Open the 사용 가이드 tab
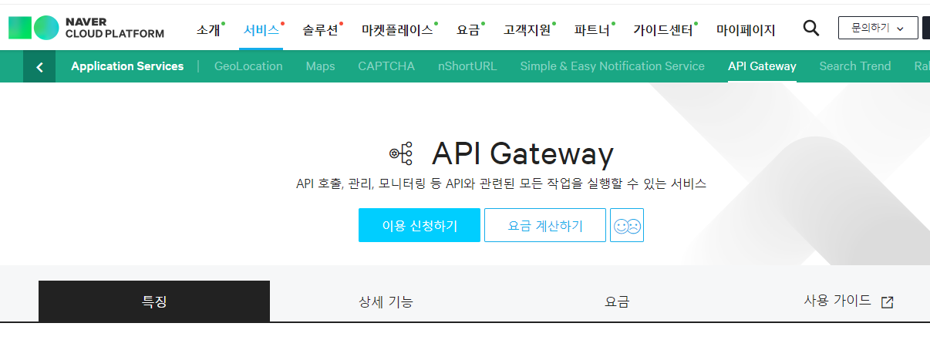Viewport: 930px width, 340px height. pos(837,301)
